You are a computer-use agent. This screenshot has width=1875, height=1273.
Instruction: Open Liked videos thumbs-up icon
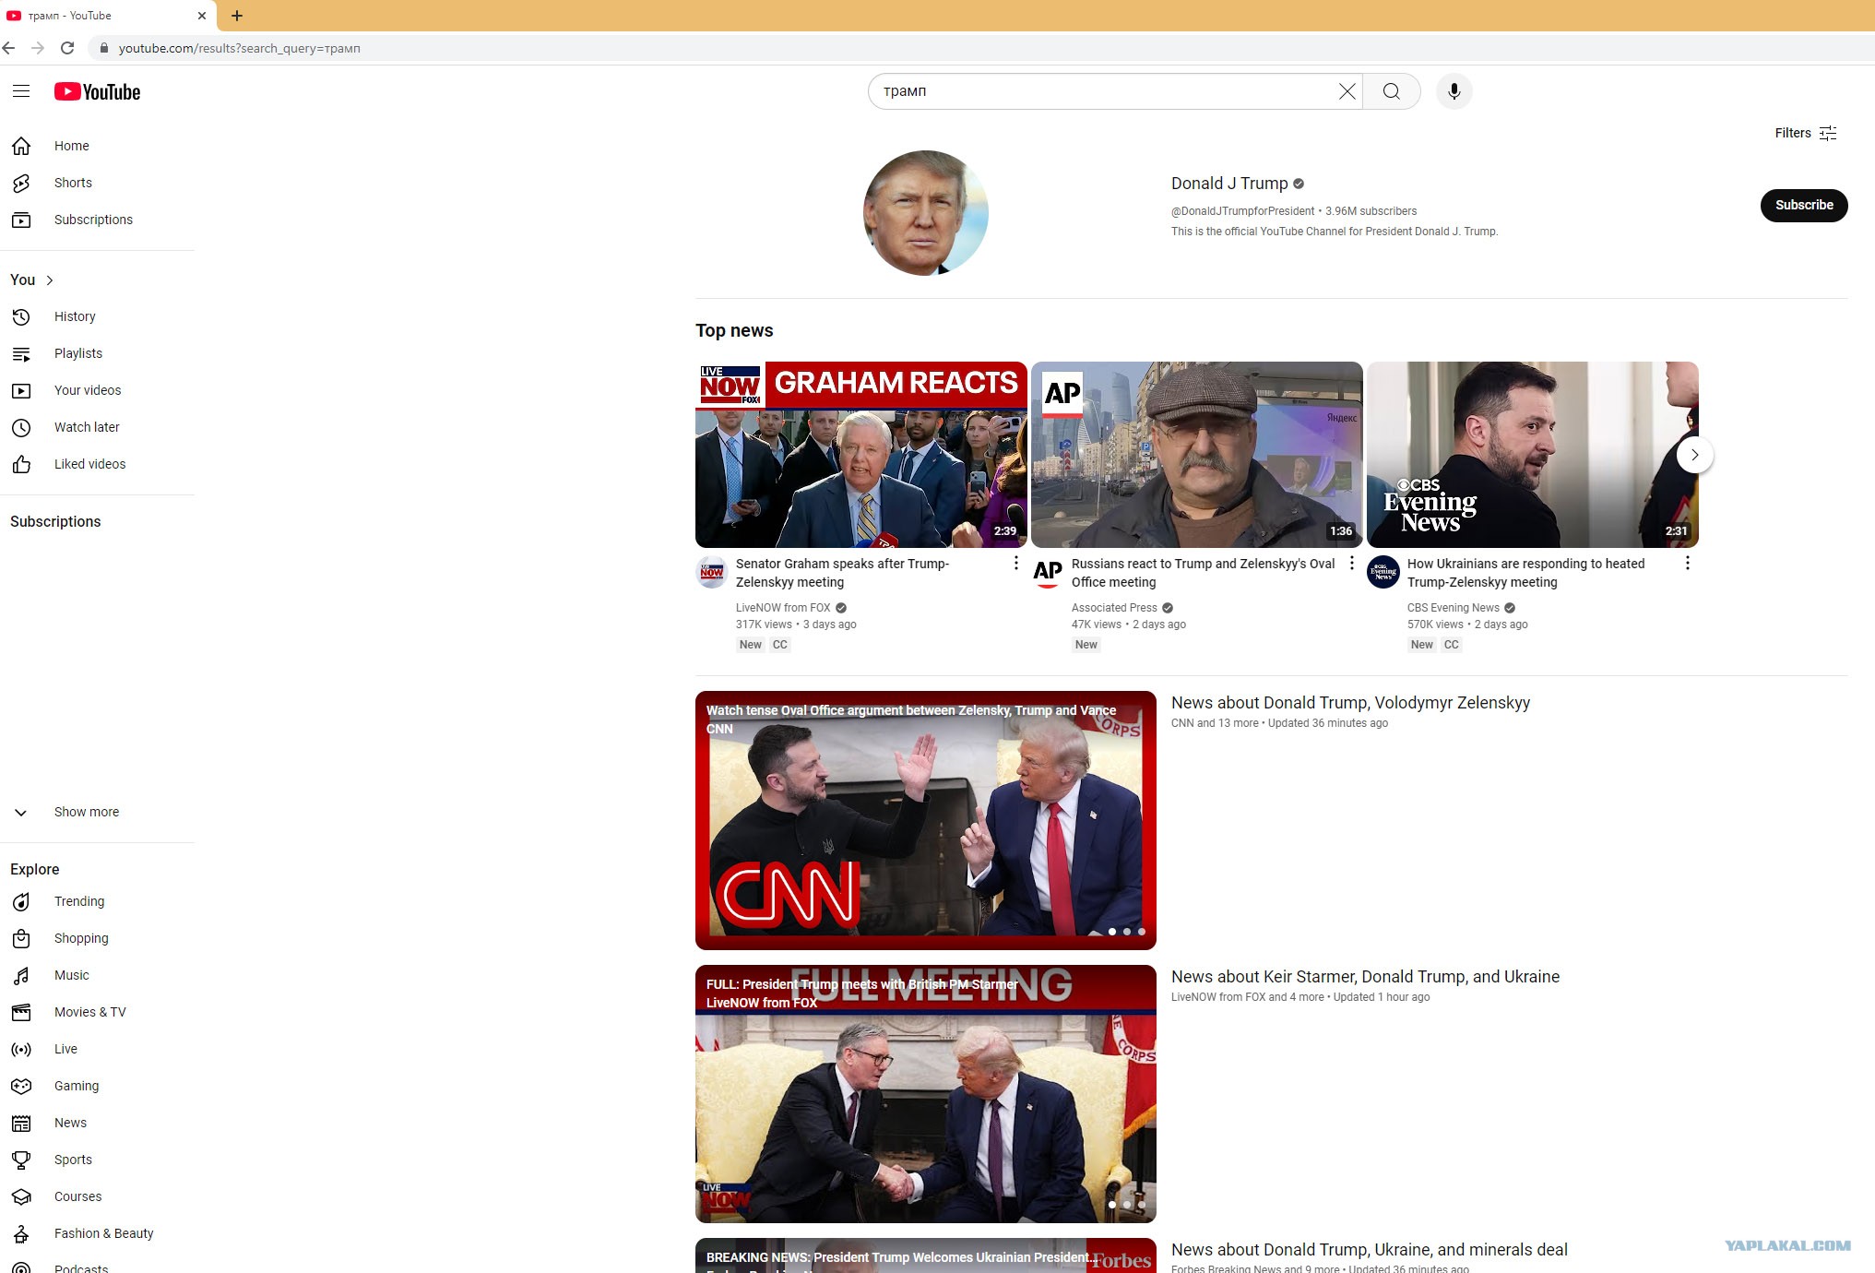coord(21,464)
